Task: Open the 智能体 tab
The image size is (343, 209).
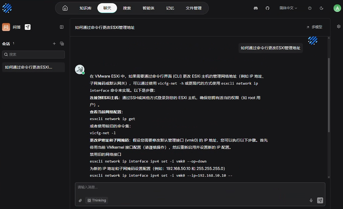Action: click(148, 8)
